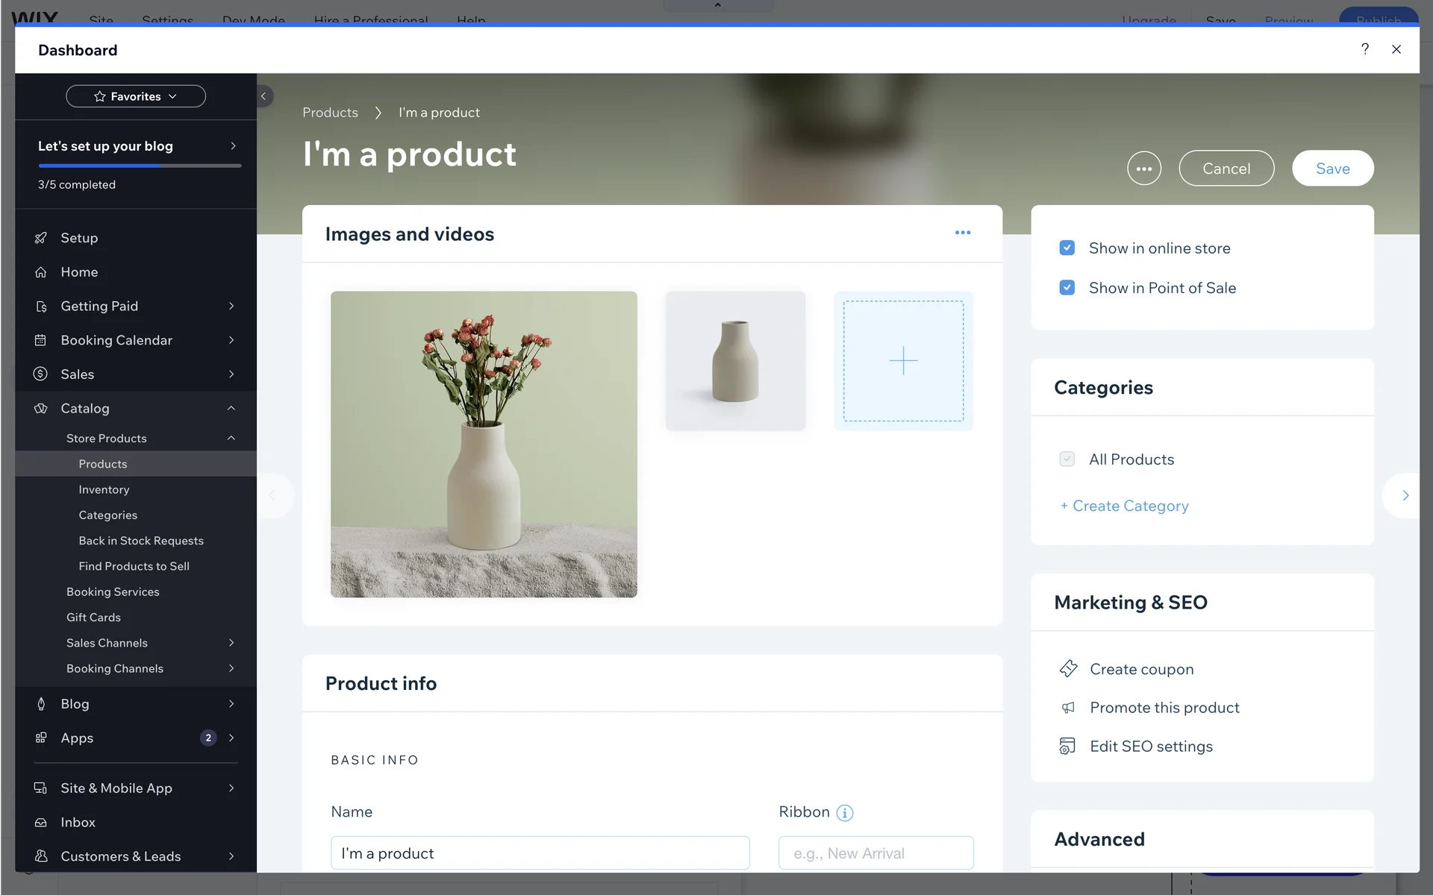Toggle Show in Point of Sale checkbox

coord(1067,288)
